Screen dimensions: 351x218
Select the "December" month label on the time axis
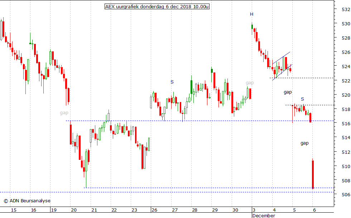pyautogui.click(x=264, y=216)
